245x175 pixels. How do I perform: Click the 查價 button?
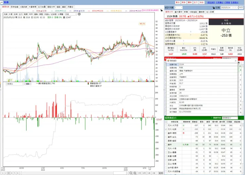(x=161, y=173)
